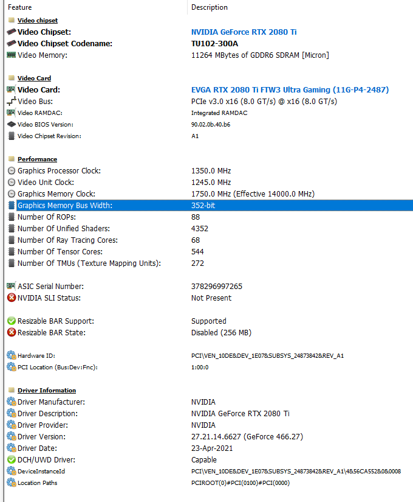Click the Location Paths gear icon
Viewport: 413px width, 502px height.
point(11,483)
